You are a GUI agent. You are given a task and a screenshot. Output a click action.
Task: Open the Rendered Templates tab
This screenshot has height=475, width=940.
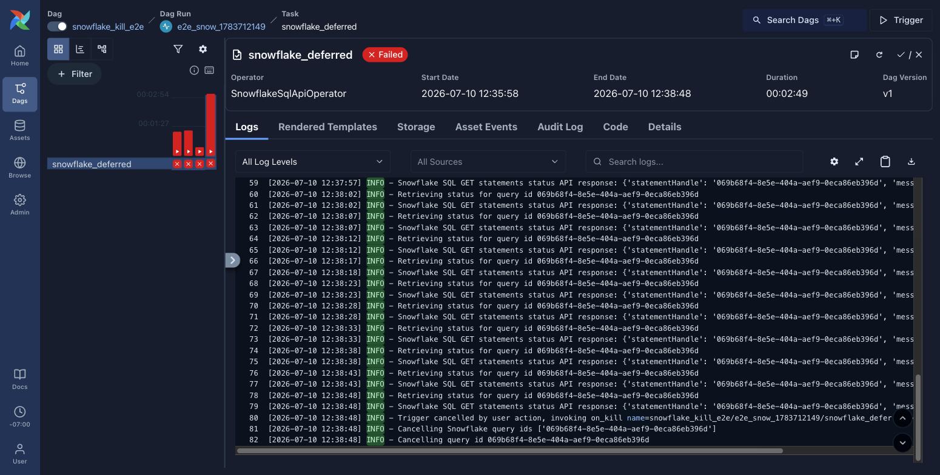point(327,127)
